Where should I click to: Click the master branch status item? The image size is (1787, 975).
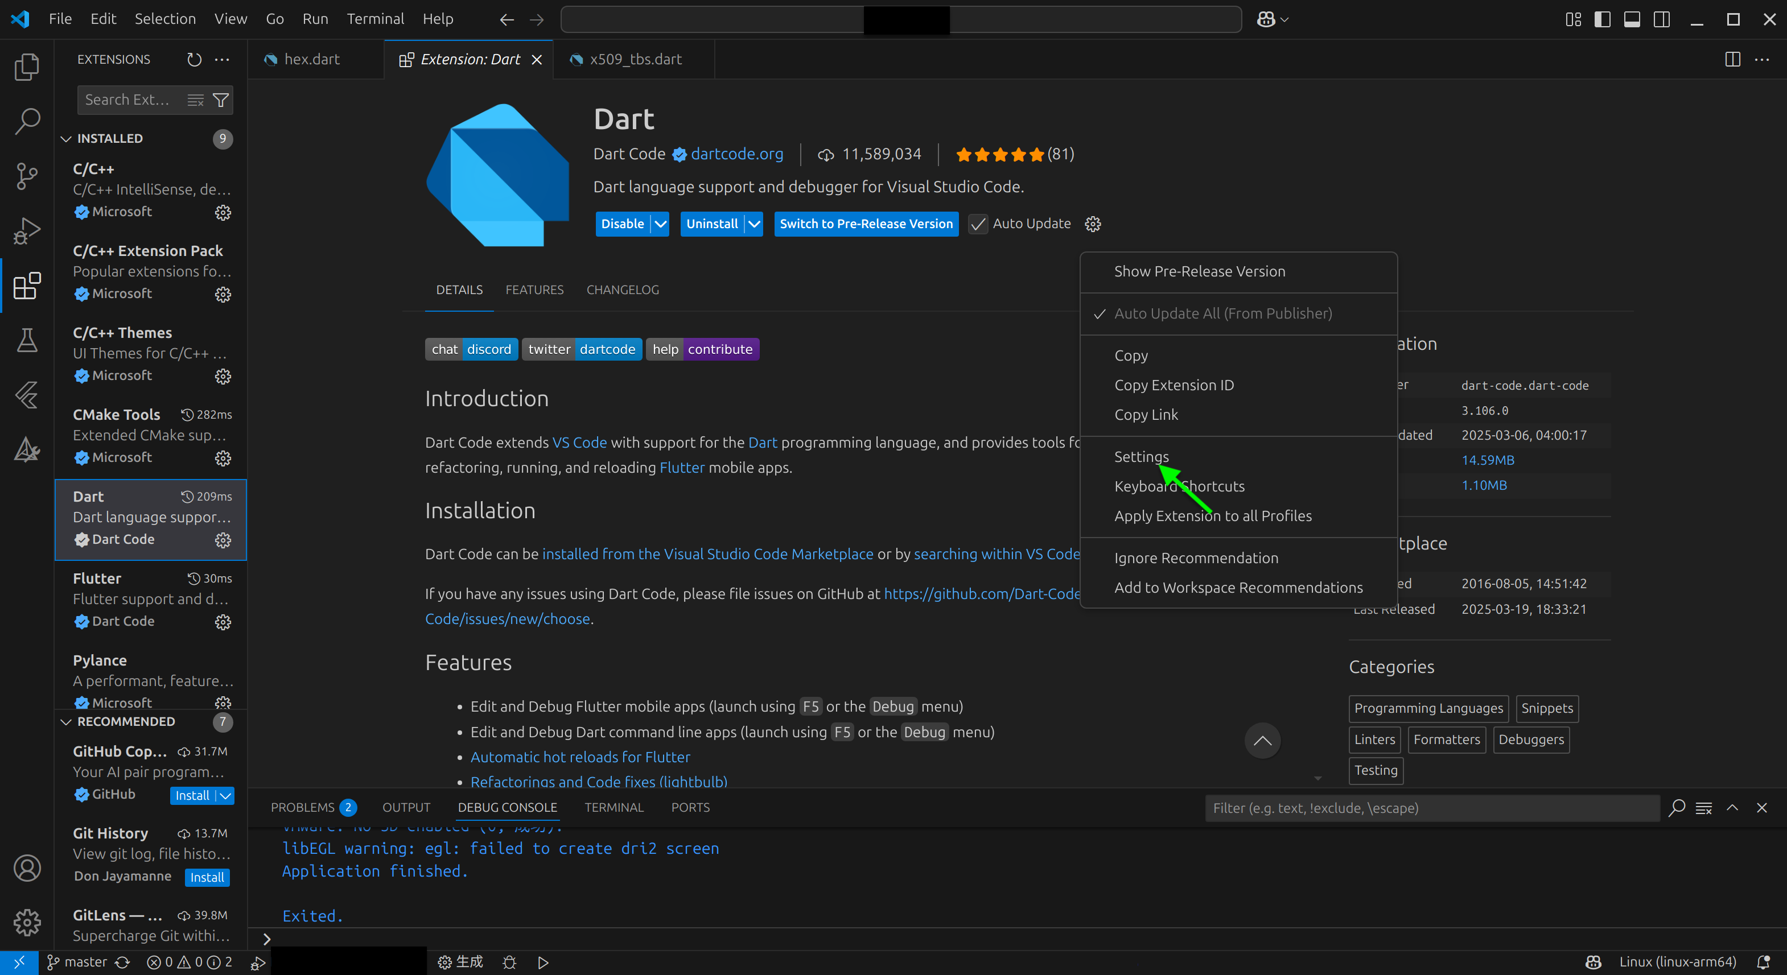tap(76, 962)
